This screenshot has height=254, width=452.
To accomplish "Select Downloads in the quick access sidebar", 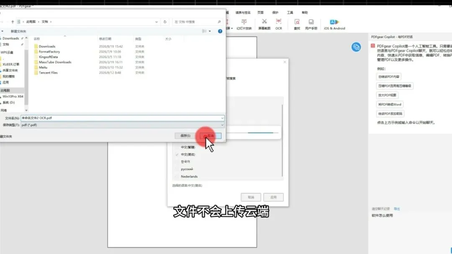I will [x=10, y=38].
